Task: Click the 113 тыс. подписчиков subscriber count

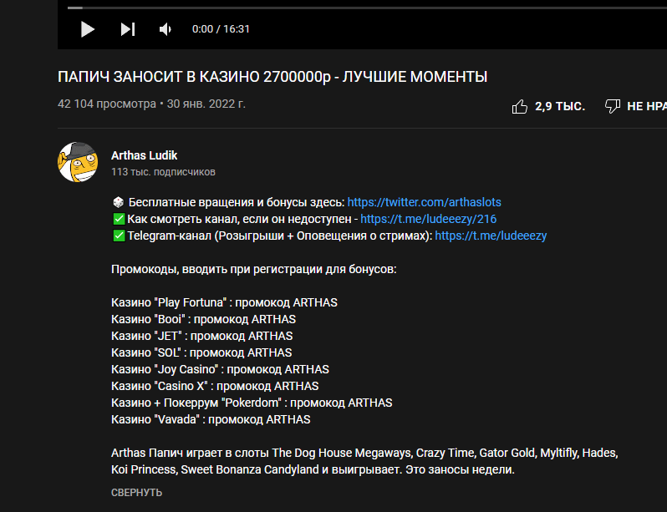Action: 163,172
